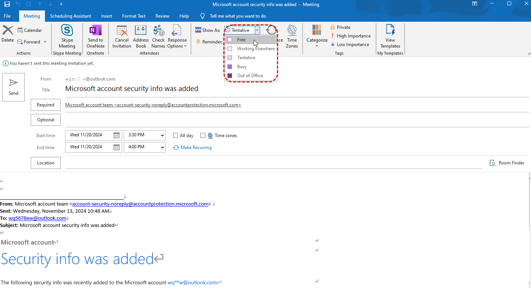The height and width of the screenshot is (288, 531).
Task: Click the Sent: Wednesday, November 13, 2024 line
Action: pos(55,211)
